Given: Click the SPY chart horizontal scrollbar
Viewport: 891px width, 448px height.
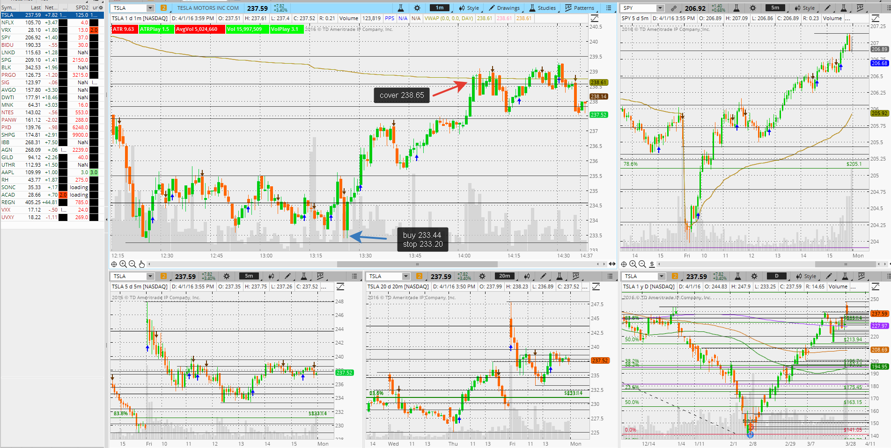Looking at the screenshot, I should pyautogui.click(x=845, y=264).
